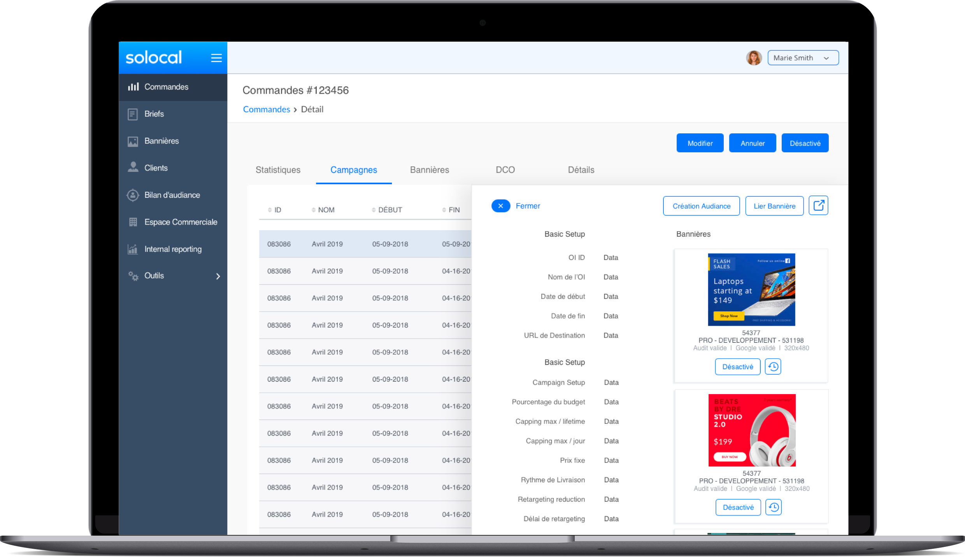The width and height of the screenshot is (965, 557).
Task: Open the DCO tab
Action: pos(505,170)
